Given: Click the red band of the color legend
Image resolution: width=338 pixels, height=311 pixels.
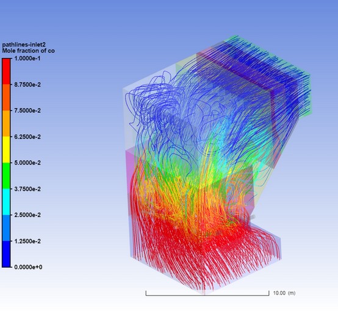Looking at the screenshot, I should click(x=6, y=71).
